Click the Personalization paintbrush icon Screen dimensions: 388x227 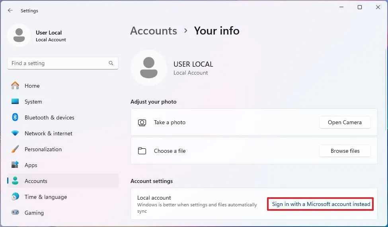[15, 149]
